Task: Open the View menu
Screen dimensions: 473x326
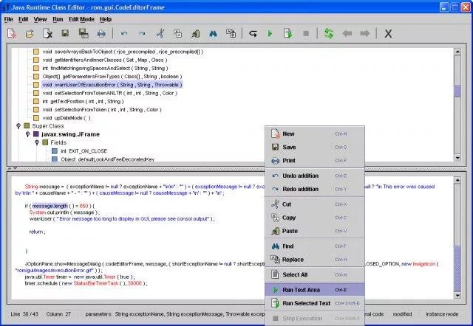Action: (40, 19)
